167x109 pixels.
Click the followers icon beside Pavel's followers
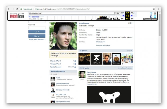pyautogui.click(x=75, y=67)
